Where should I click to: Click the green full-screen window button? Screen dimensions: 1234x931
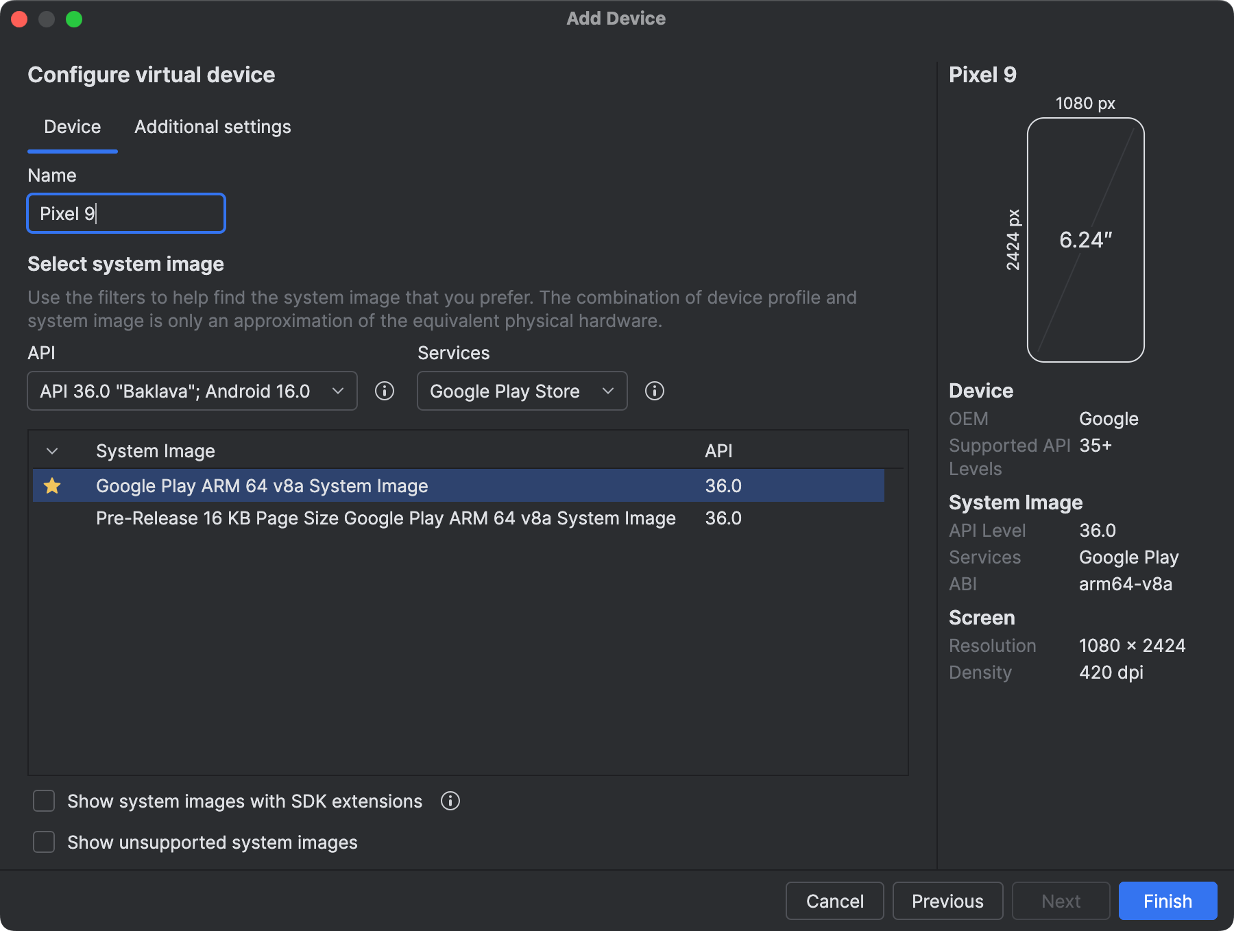pyautogui.click(x=75, y=19)
